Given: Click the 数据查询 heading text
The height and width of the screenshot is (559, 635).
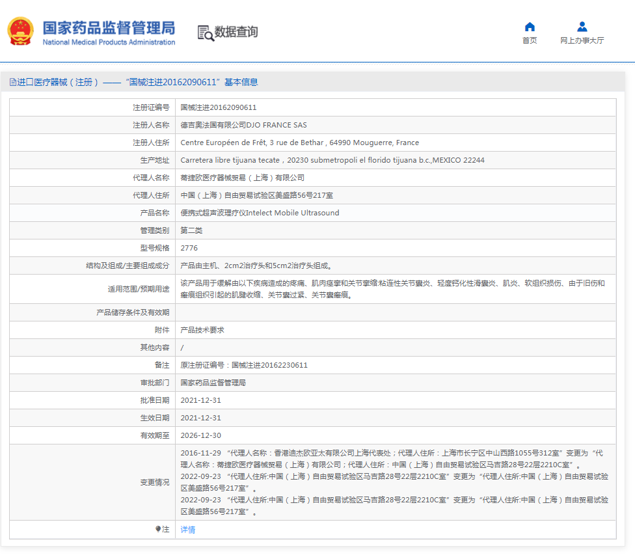Looking at the screenshot, I should click(x=236, y=32).
